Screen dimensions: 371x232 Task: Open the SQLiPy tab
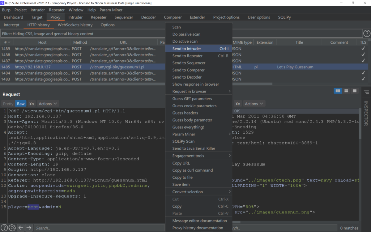tap(284, 17)
